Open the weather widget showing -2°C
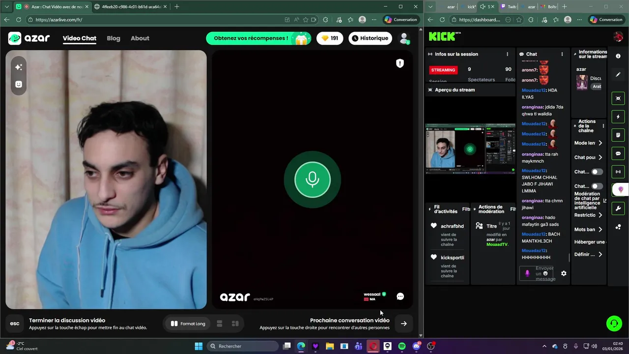Image resolution: width=629 pixels, height=354 pixels. coord(22,346)
